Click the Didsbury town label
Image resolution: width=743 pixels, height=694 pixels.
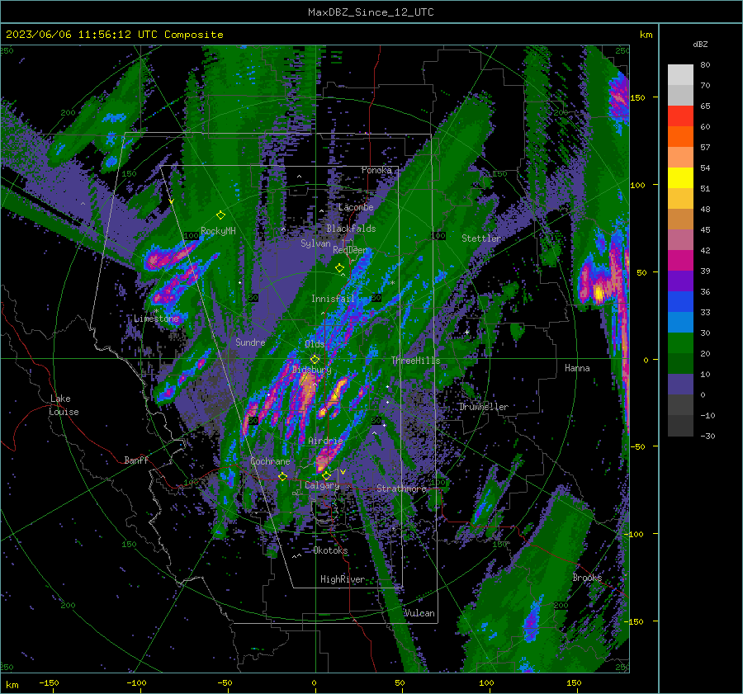tap(312, 370)
